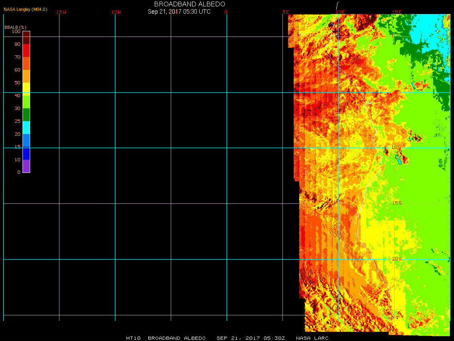Viewport: 454px width, 341px height.
Task: Select the dark blue 10-15% legend swatch
Action: coord(26,153)
